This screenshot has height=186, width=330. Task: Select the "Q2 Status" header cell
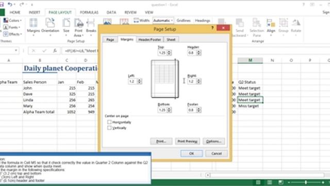(x=250, y=82)
